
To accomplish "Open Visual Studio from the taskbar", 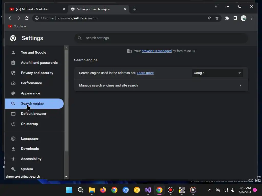I will tap(148, 190).
